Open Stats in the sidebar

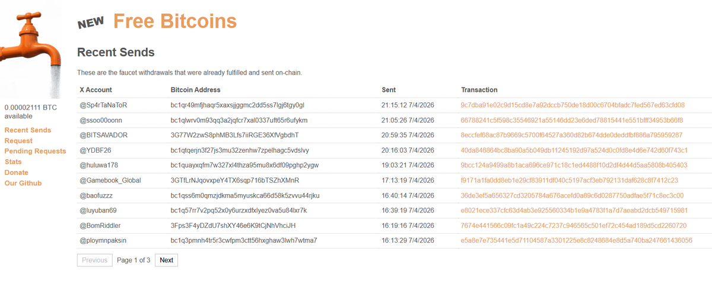pyautogui.click(x=13, y=162)
